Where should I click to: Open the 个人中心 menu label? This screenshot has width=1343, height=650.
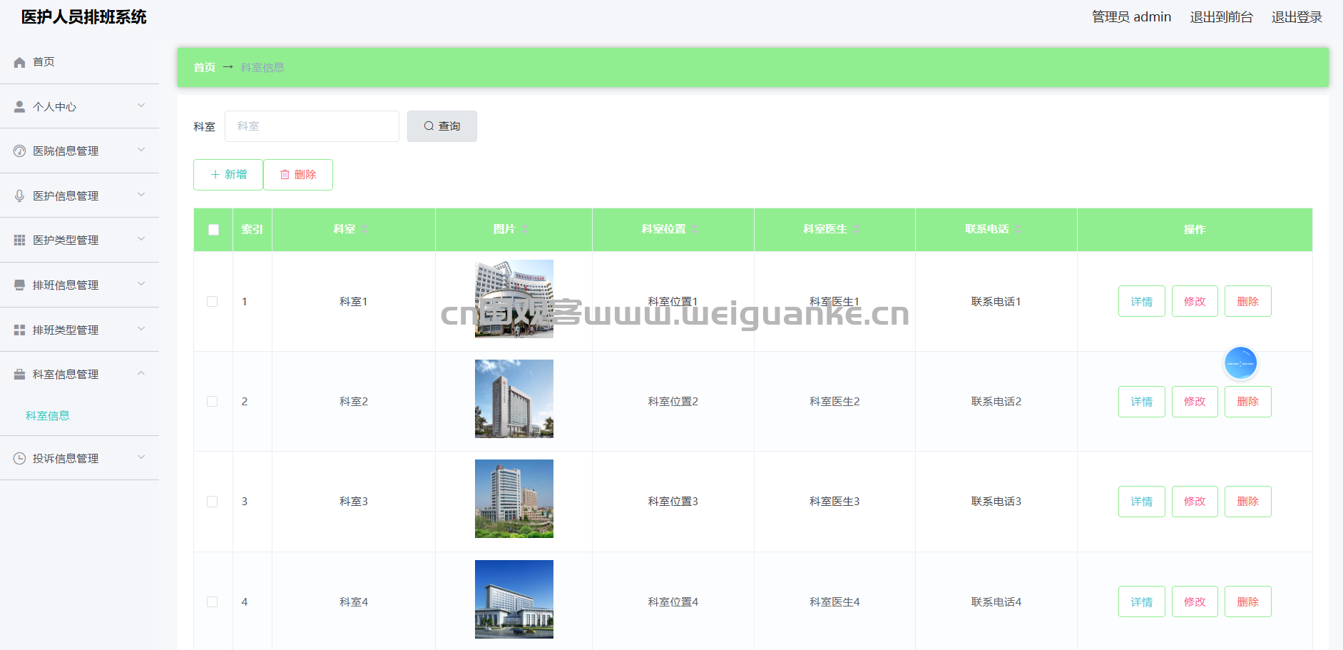pyautogui.click(x=55, y=107)
